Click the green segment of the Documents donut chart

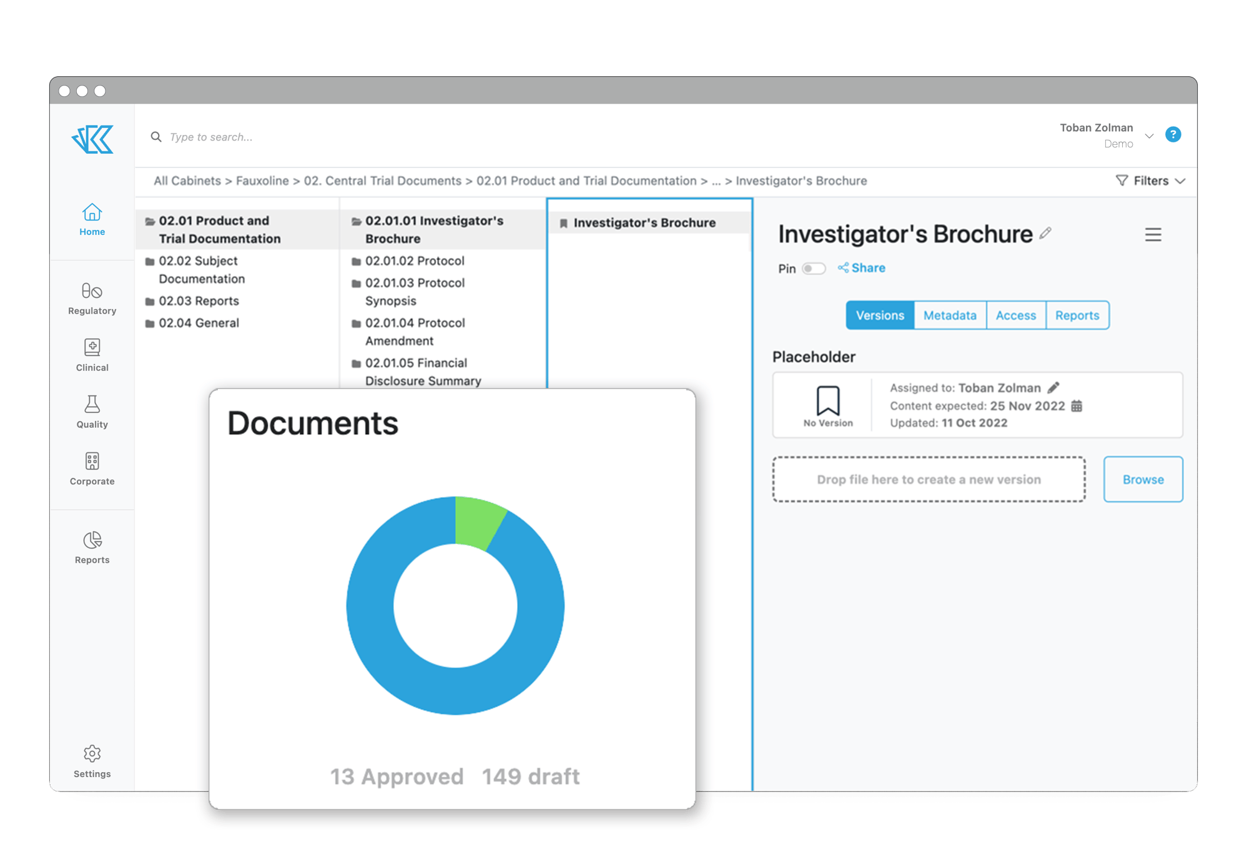(x=477, y=523)
